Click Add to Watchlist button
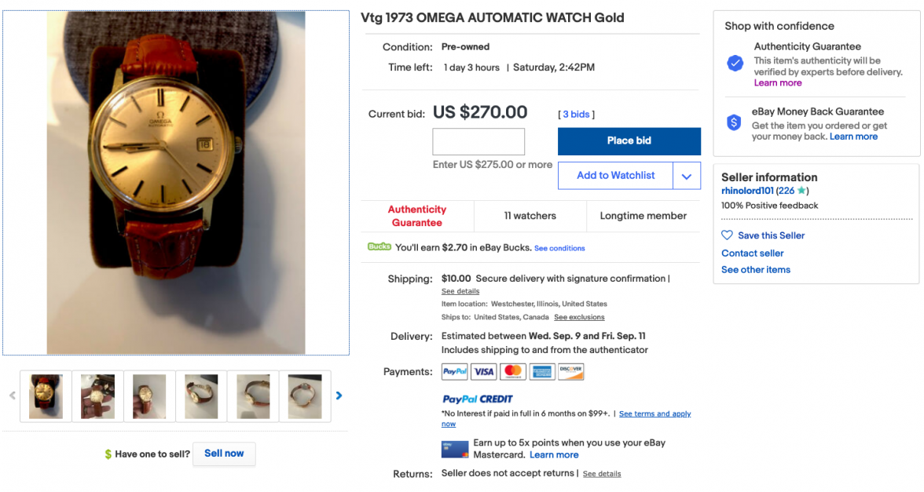The height and width of the screenshot is (492, 924). point(615,176)
